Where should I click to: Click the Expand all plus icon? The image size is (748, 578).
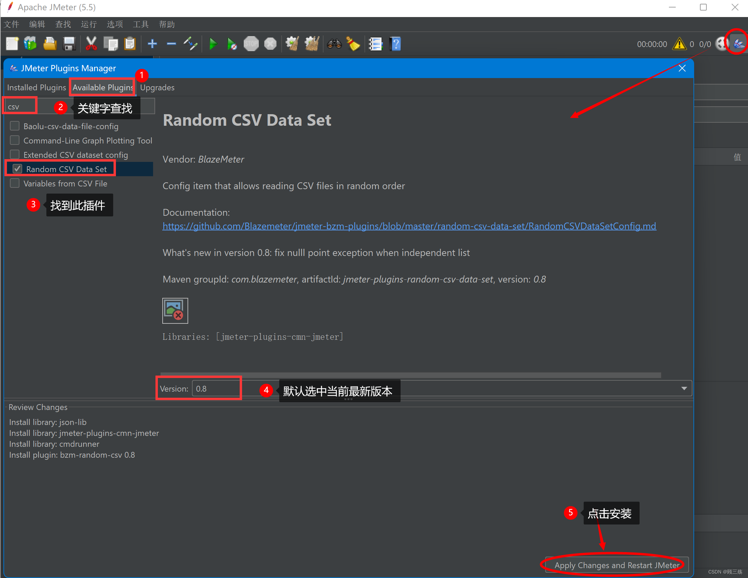[x=152, y=44]
